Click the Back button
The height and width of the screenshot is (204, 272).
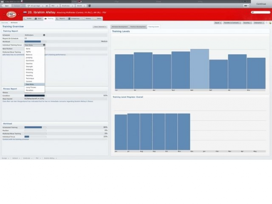7,6
